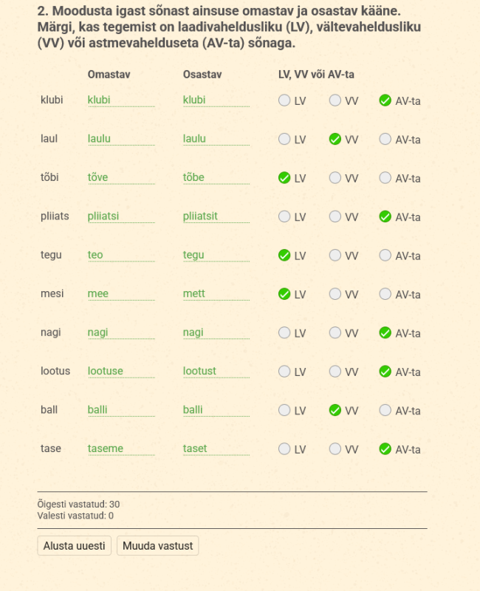Choose LV option for tase row
480x591 pixels.
coord(284,449)
